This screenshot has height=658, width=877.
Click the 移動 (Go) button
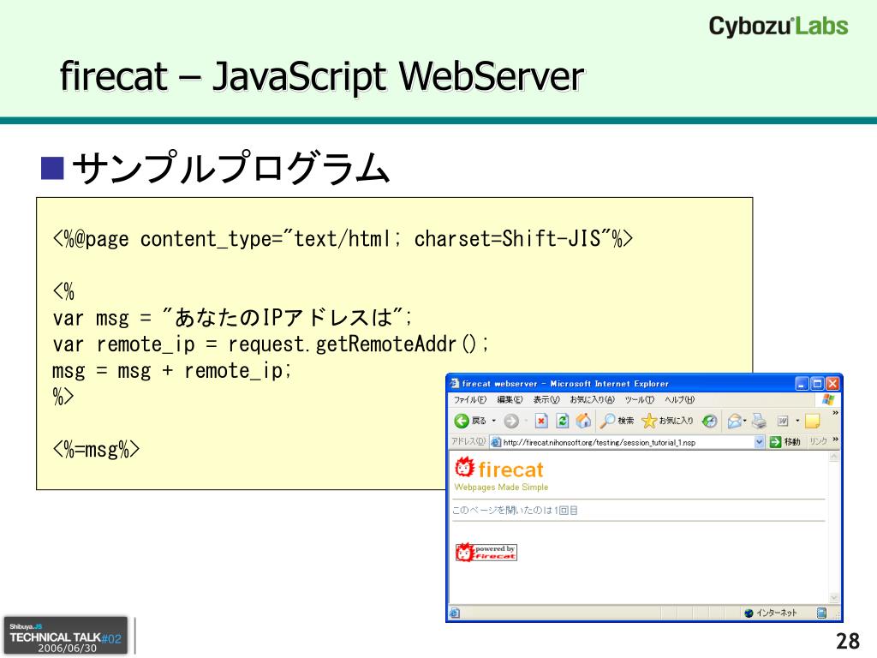(784, 442)
